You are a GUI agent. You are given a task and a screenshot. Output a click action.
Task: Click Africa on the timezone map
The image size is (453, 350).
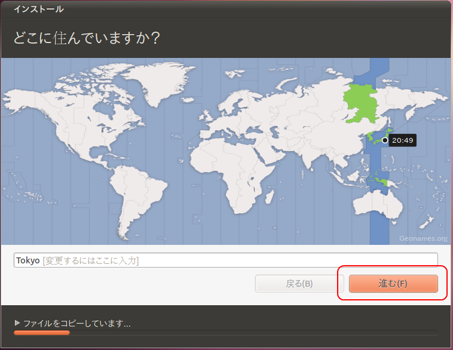point(231,173)
